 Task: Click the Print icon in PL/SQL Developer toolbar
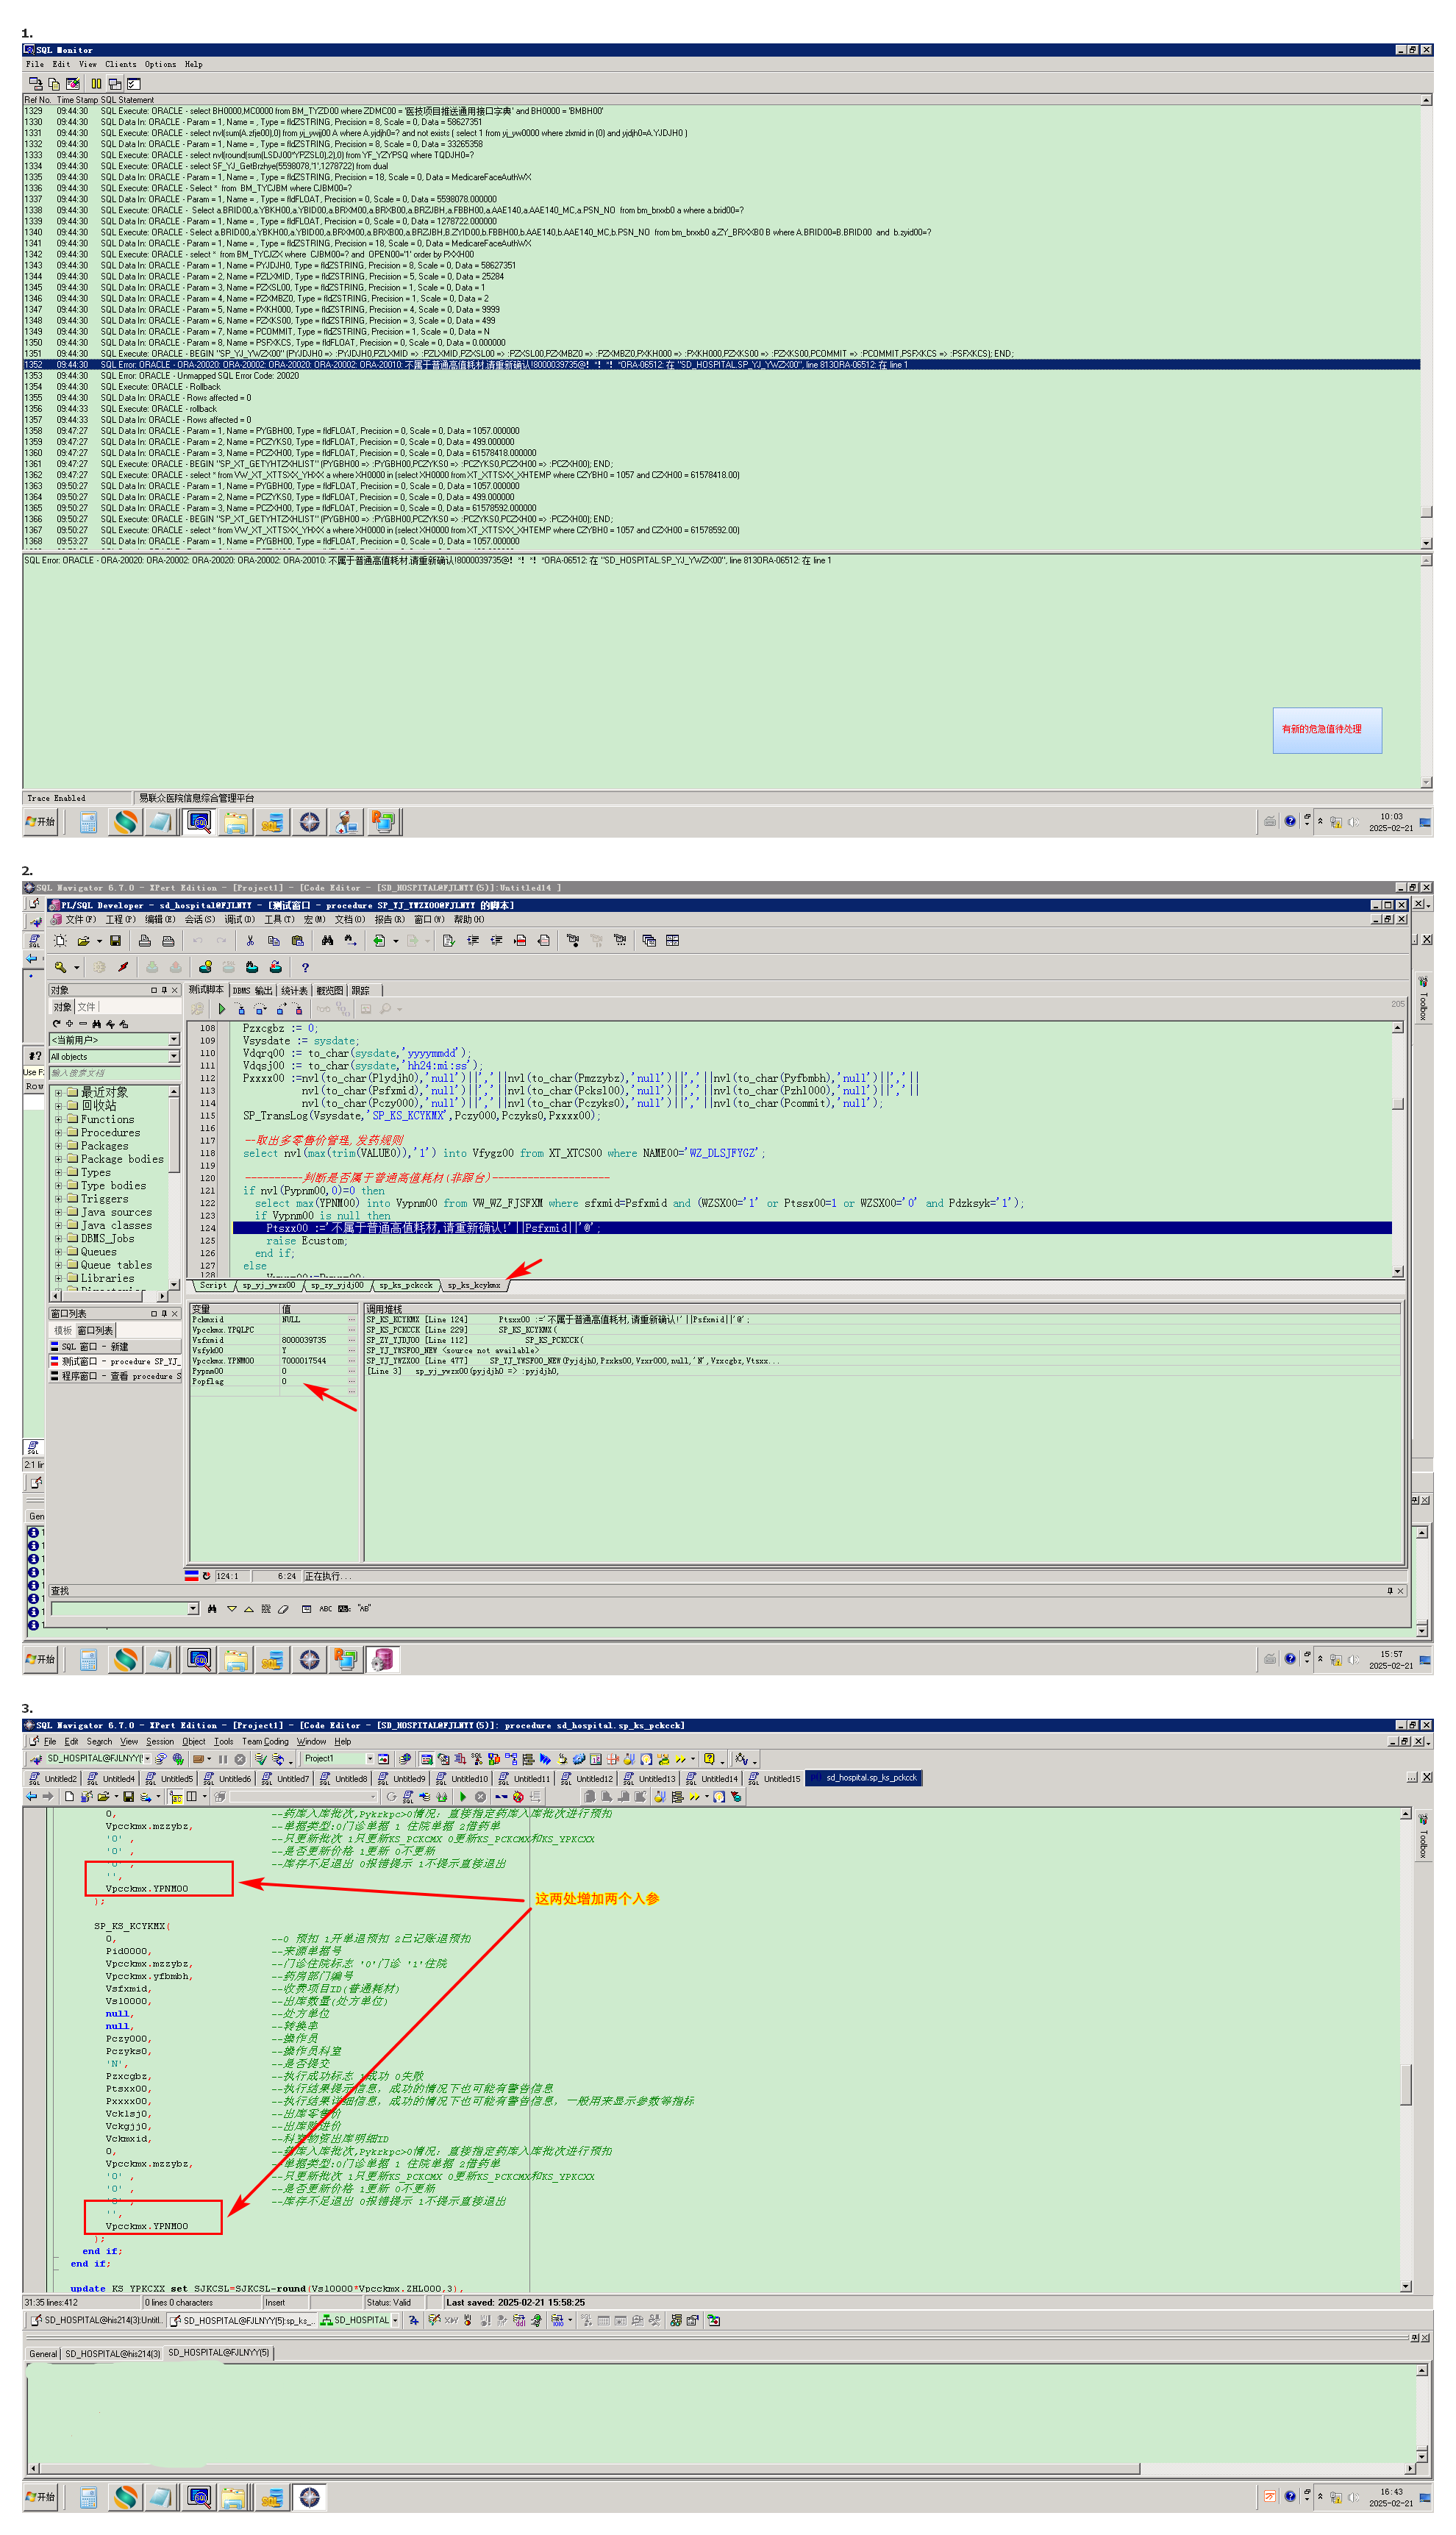coord(145,940)
